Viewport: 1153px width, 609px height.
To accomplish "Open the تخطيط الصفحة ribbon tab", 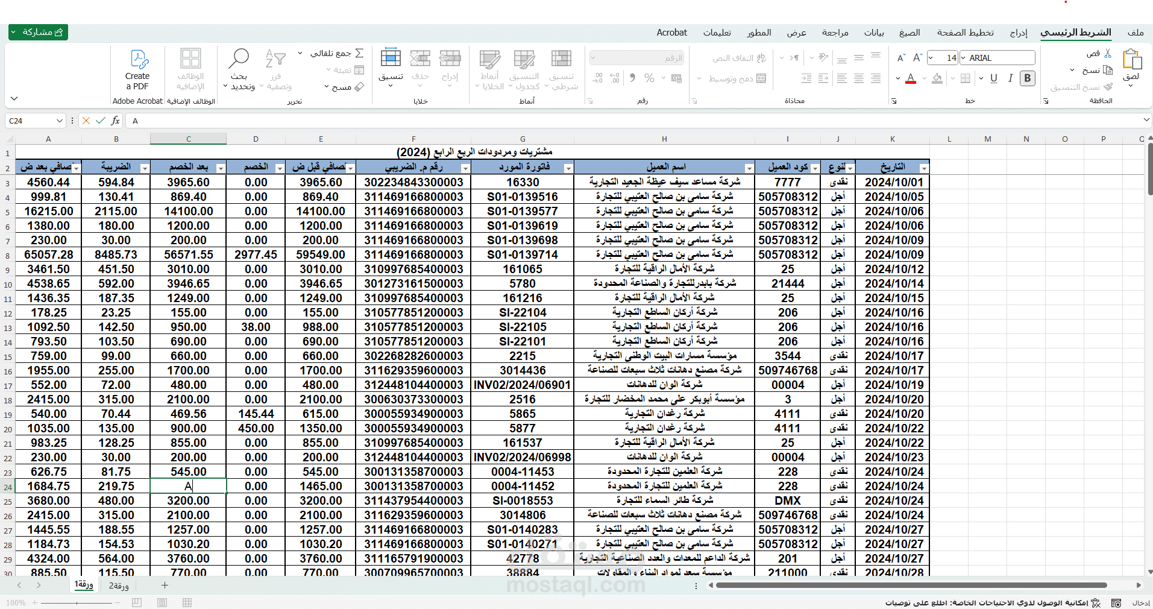I will (x=966, y=33).
